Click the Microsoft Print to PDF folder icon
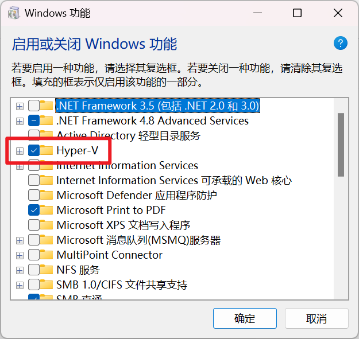The height and width of the screenshot is (339, 359). pos(47,211)
